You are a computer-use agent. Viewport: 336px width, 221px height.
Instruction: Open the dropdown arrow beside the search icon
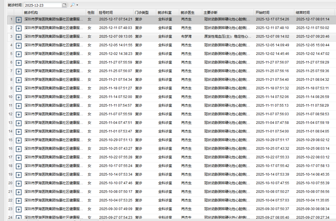click(x=77, y=5)
